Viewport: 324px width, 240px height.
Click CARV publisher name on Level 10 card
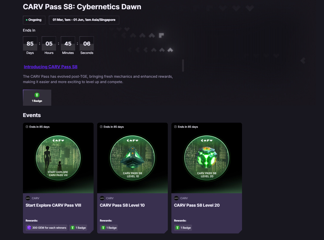pos(110,198)
